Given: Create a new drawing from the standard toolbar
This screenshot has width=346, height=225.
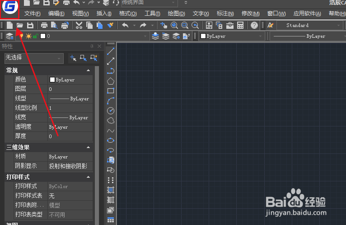Looking at the screenshot, I should click(x=9, y=25).
